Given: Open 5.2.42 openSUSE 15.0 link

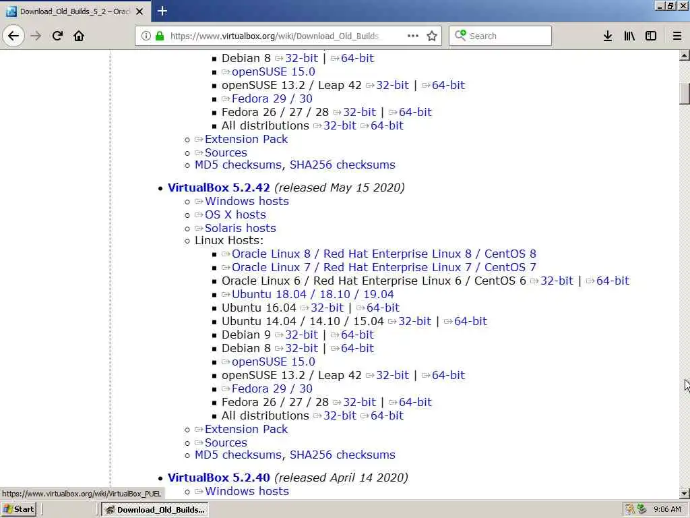Looking at the screenshot, I should click(x=274, y=362).
